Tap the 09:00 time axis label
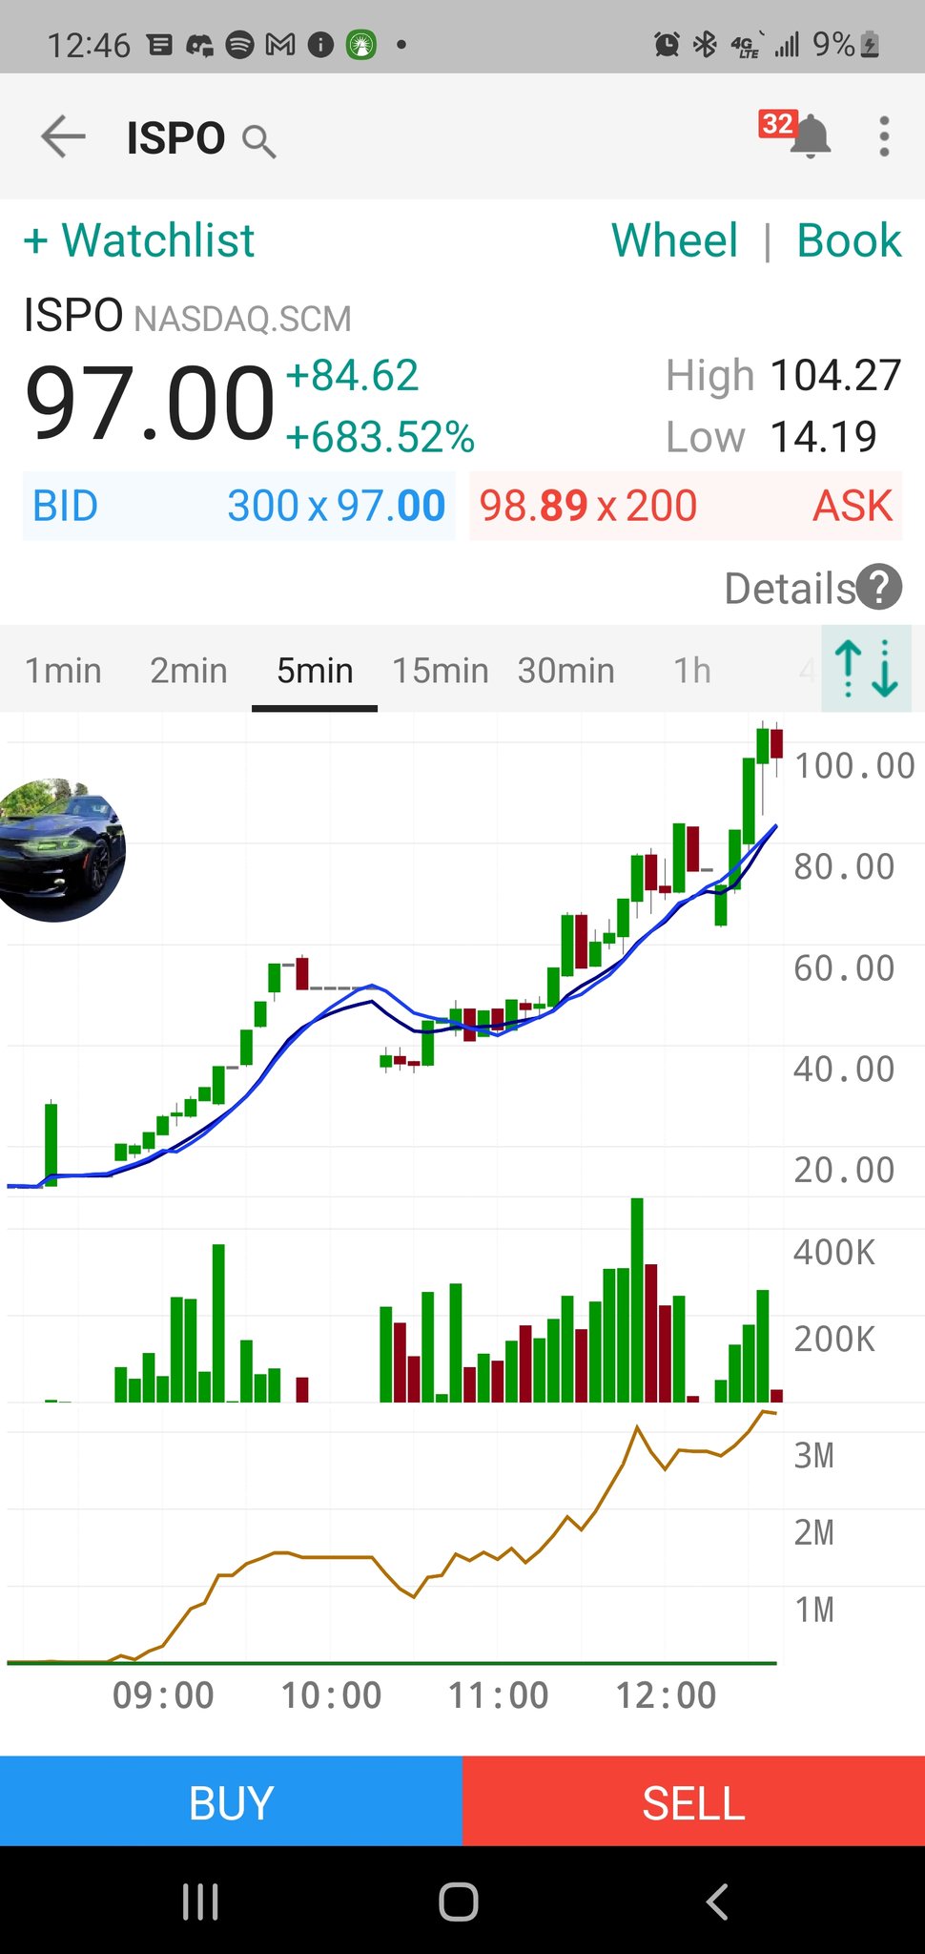925x1954 pixels. pyautogui.click(x=163, y=1695)
